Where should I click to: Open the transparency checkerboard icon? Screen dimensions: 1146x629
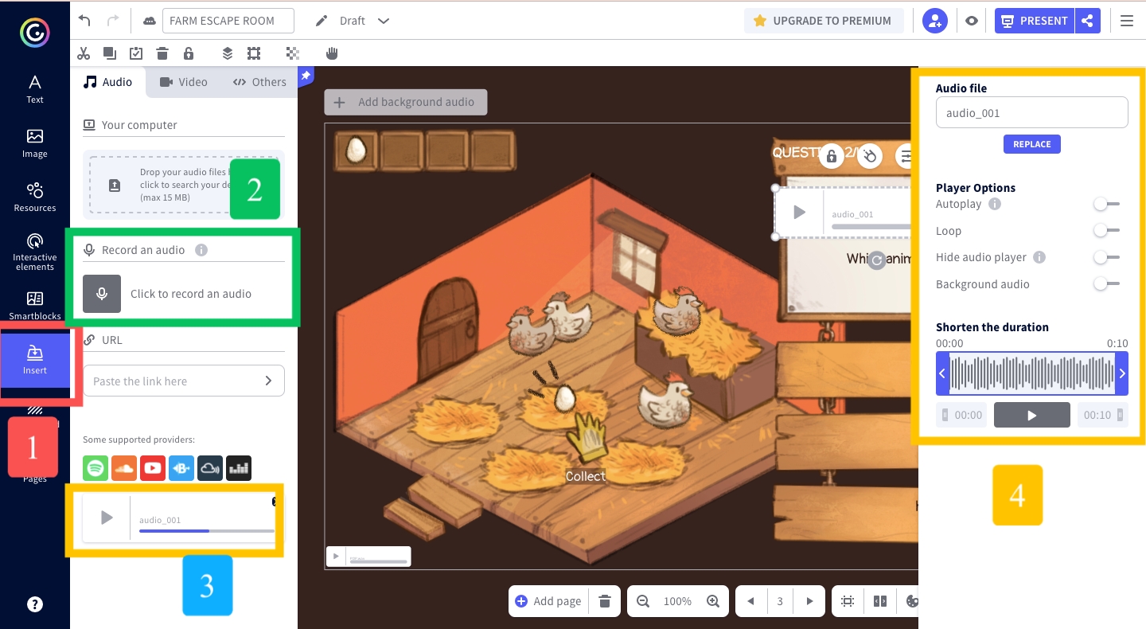[x=293, y=53]
